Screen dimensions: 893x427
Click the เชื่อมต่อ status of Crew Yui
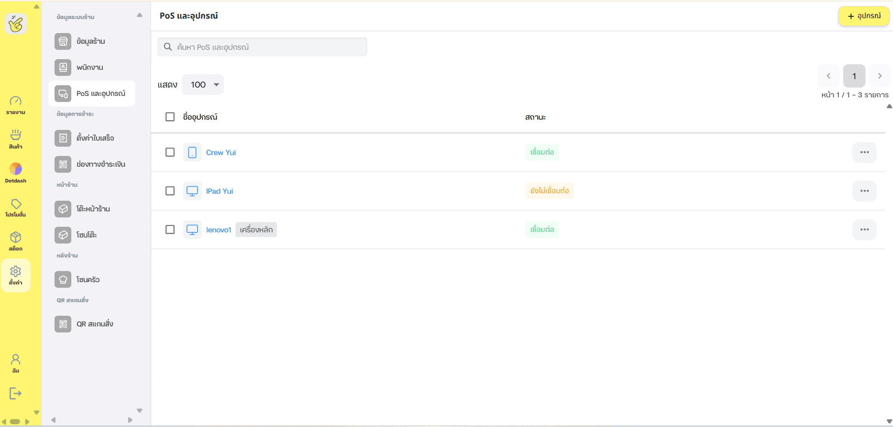pos(542,152)
